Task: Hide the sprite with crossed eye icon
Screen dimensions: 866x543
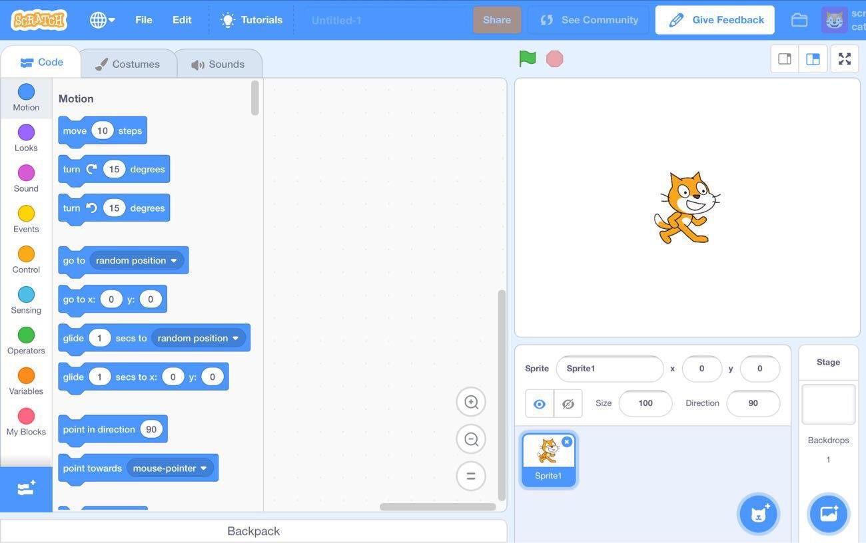Action: [568, 404]
